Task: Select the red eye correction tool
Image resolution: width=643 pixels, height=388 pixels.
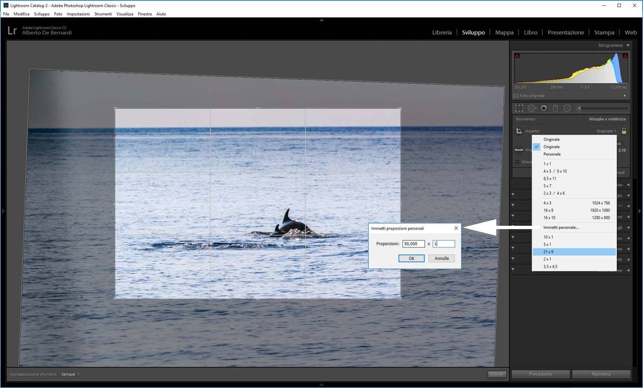Action: pos(543,108)
